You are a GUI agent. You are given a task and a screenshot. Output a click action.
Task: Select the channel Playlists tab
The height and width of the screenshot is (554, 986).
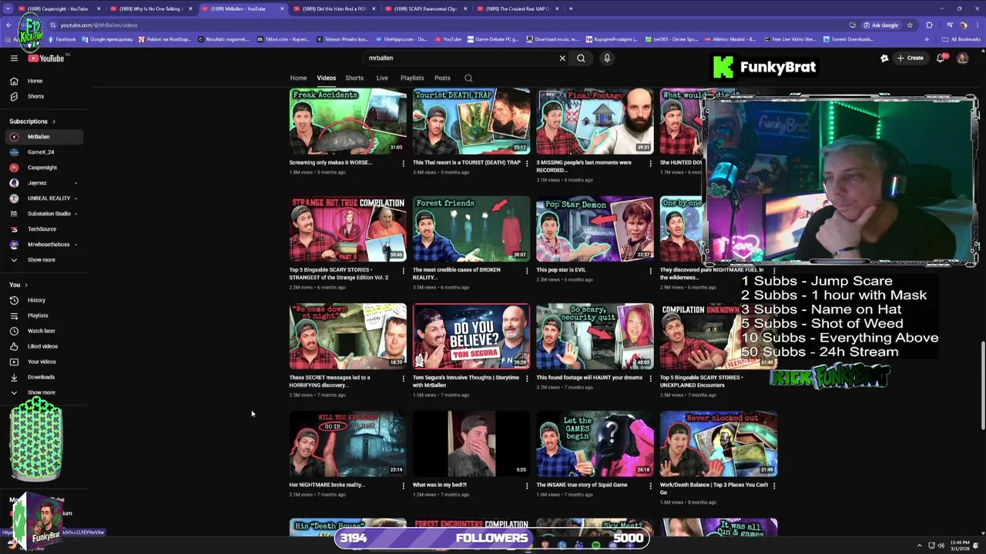pyautogui.click(x=412, y=78)
